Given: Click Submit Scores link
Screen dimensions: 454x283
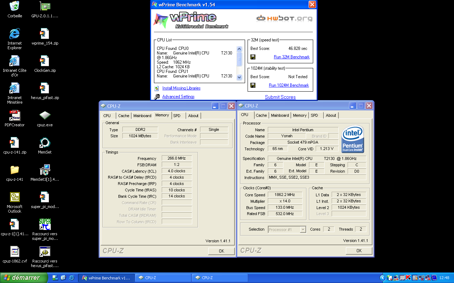Looking at the screenshot, I should [280, 97].
